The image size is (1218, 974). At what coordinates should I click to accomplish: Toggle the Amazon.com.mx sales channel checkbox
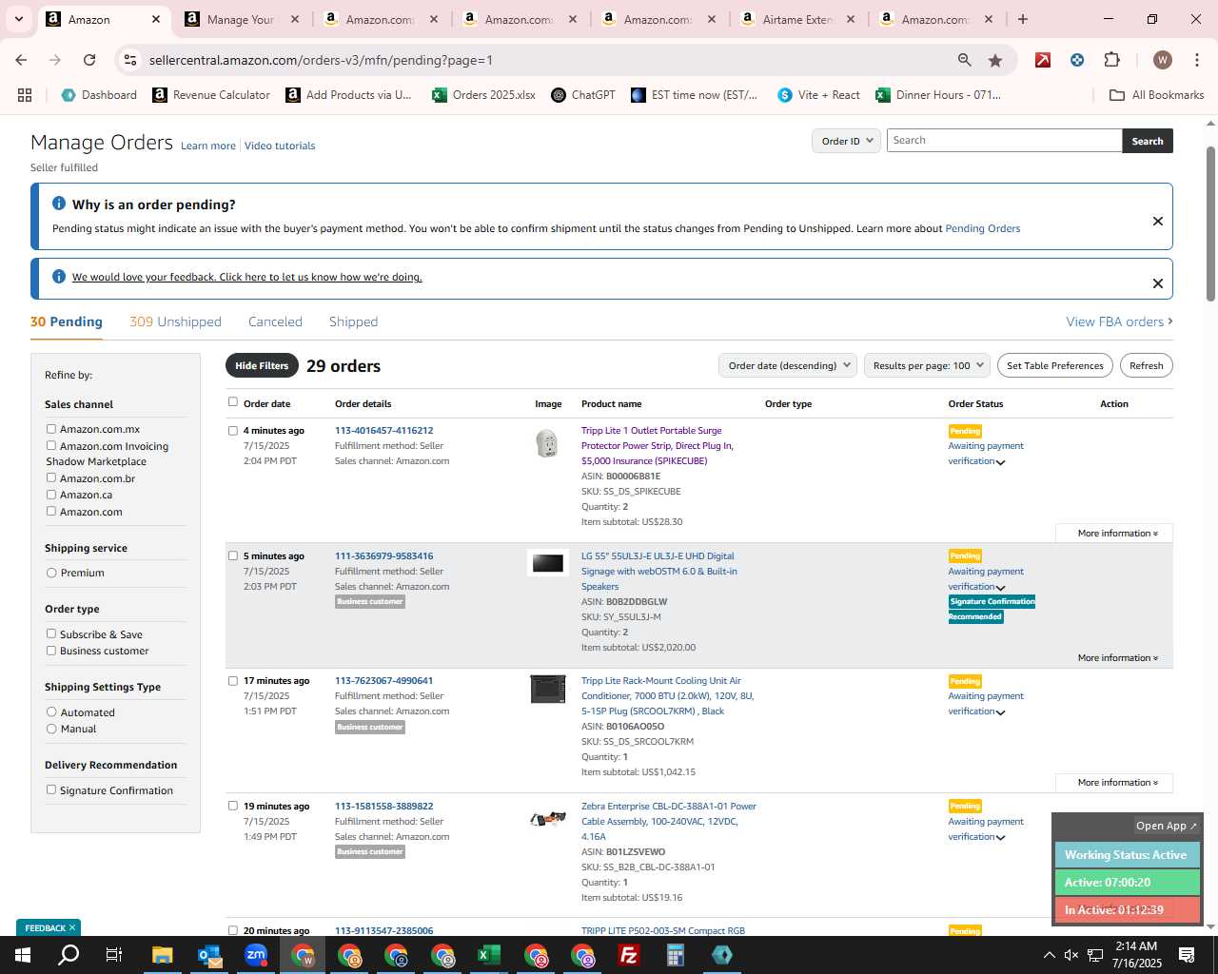(51, 429)
